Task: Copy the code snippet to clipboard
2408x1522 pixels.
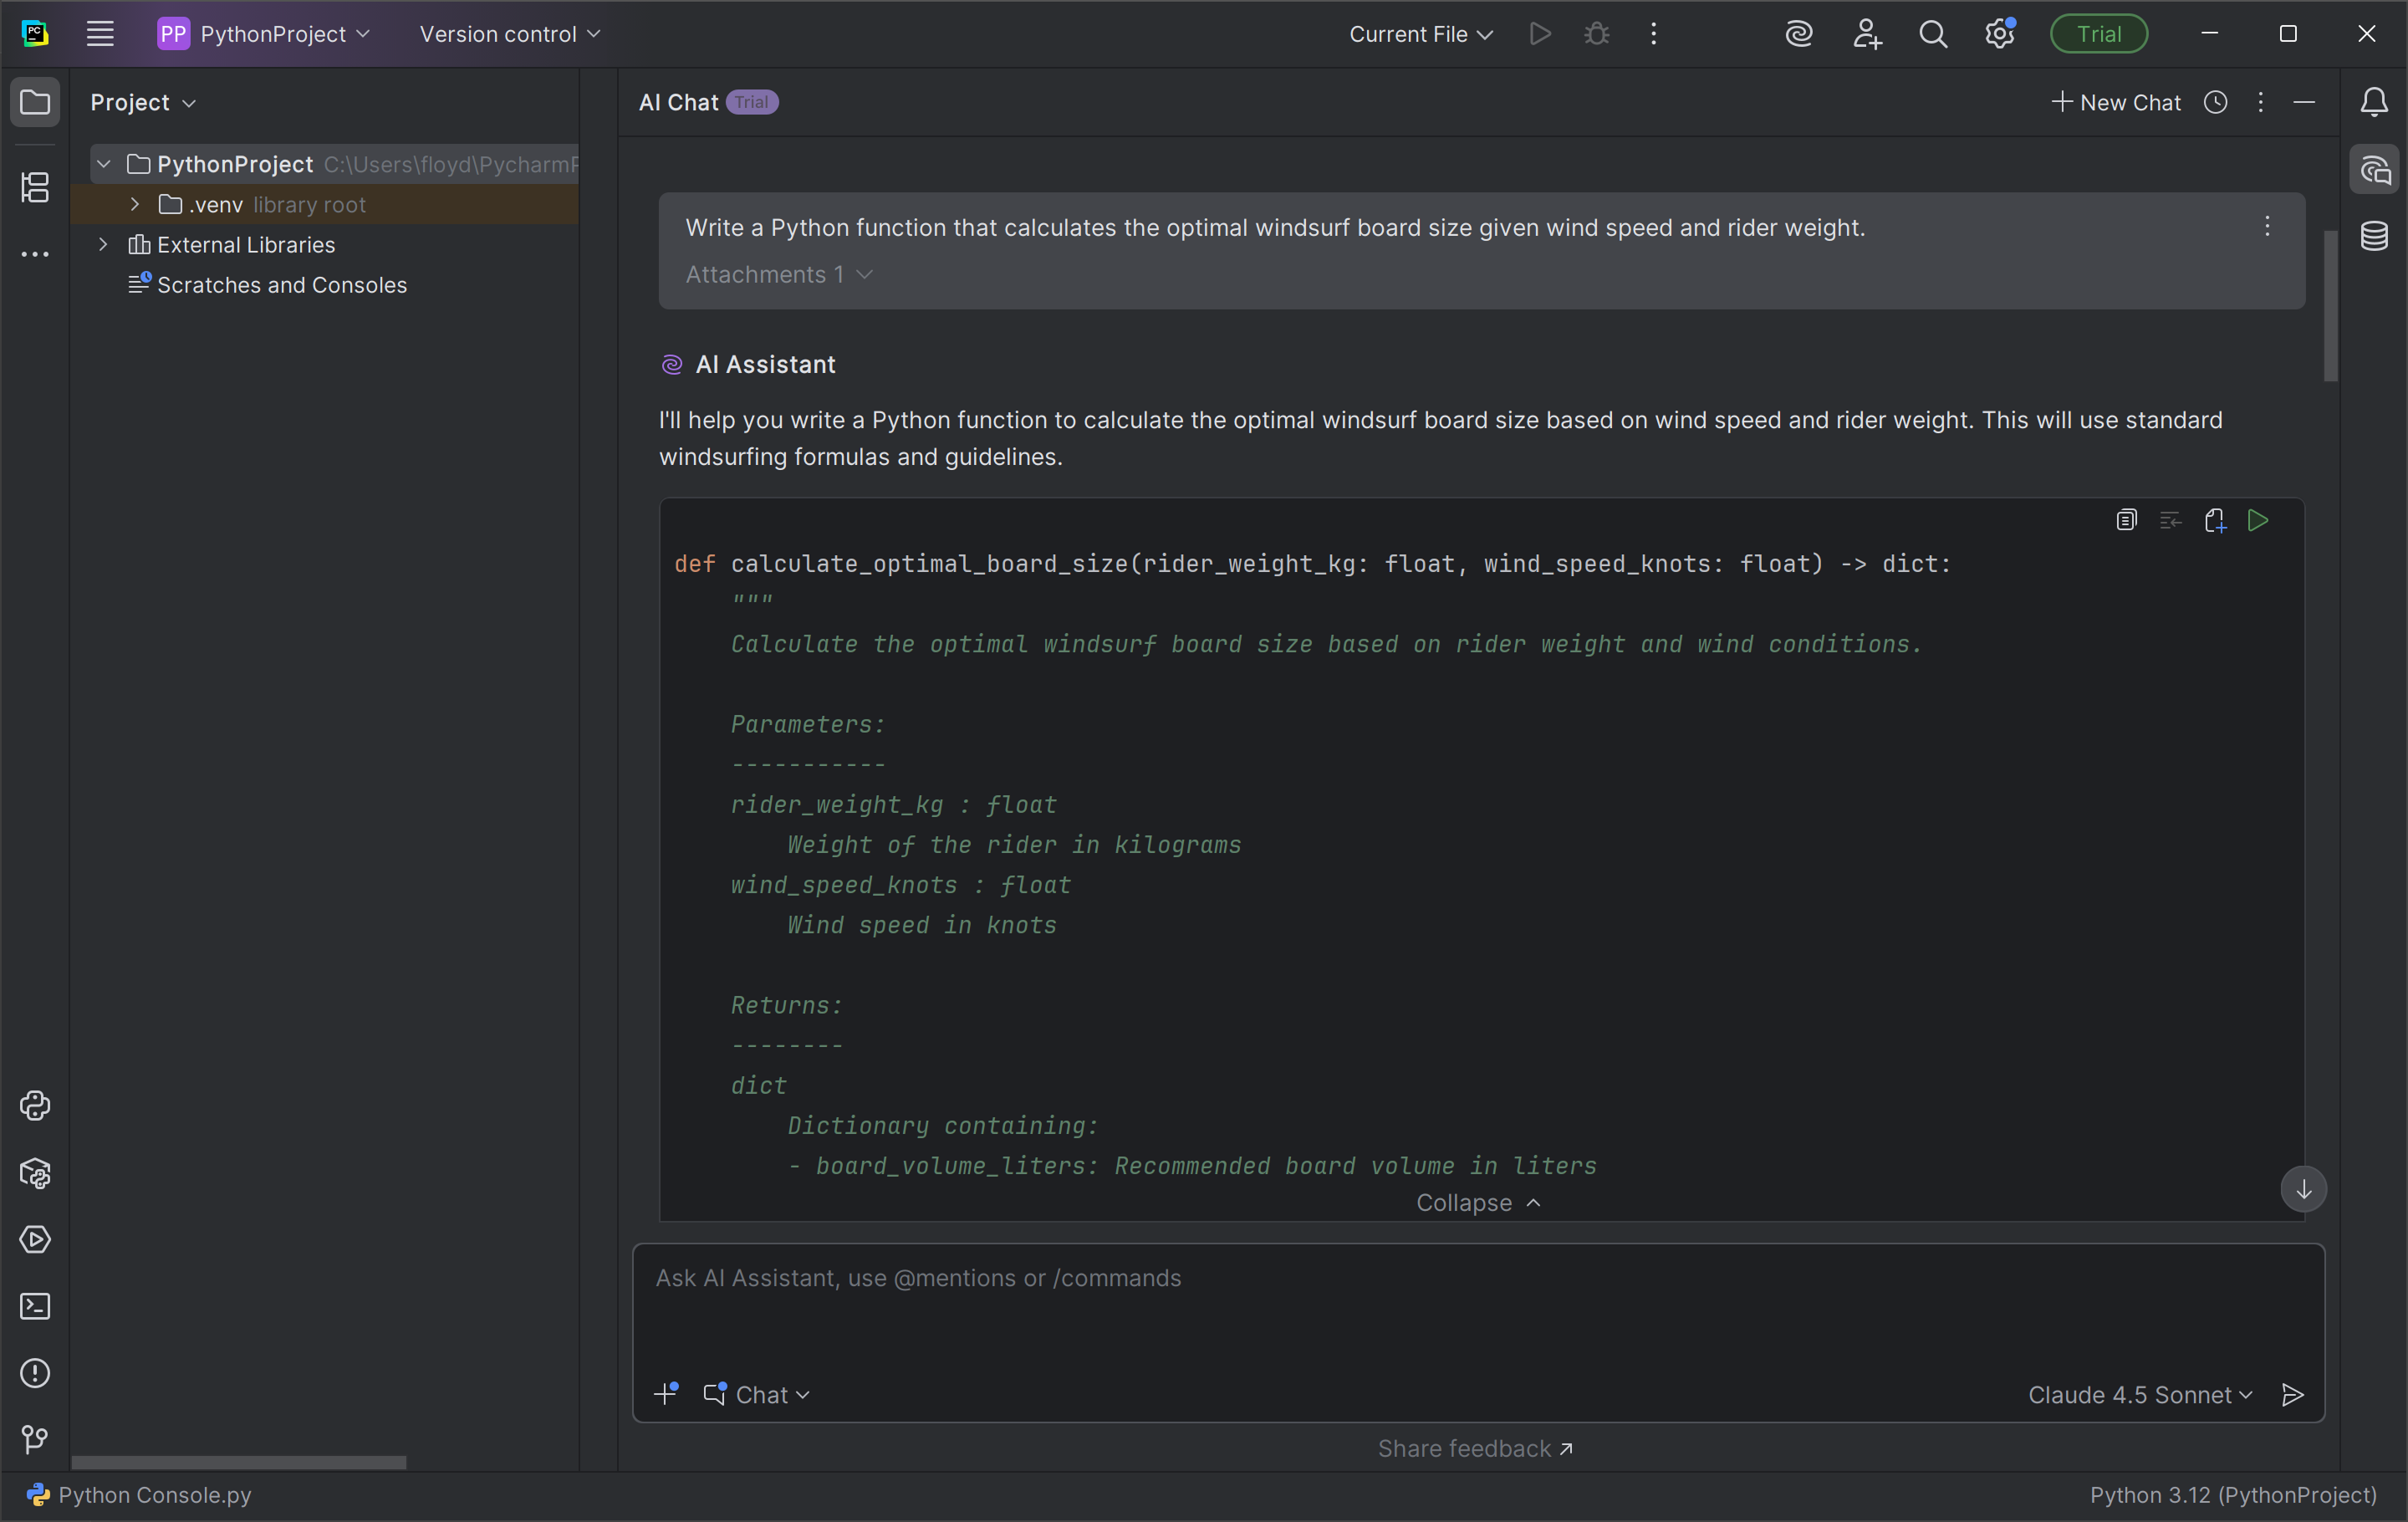Action: tap(2126, 520)
